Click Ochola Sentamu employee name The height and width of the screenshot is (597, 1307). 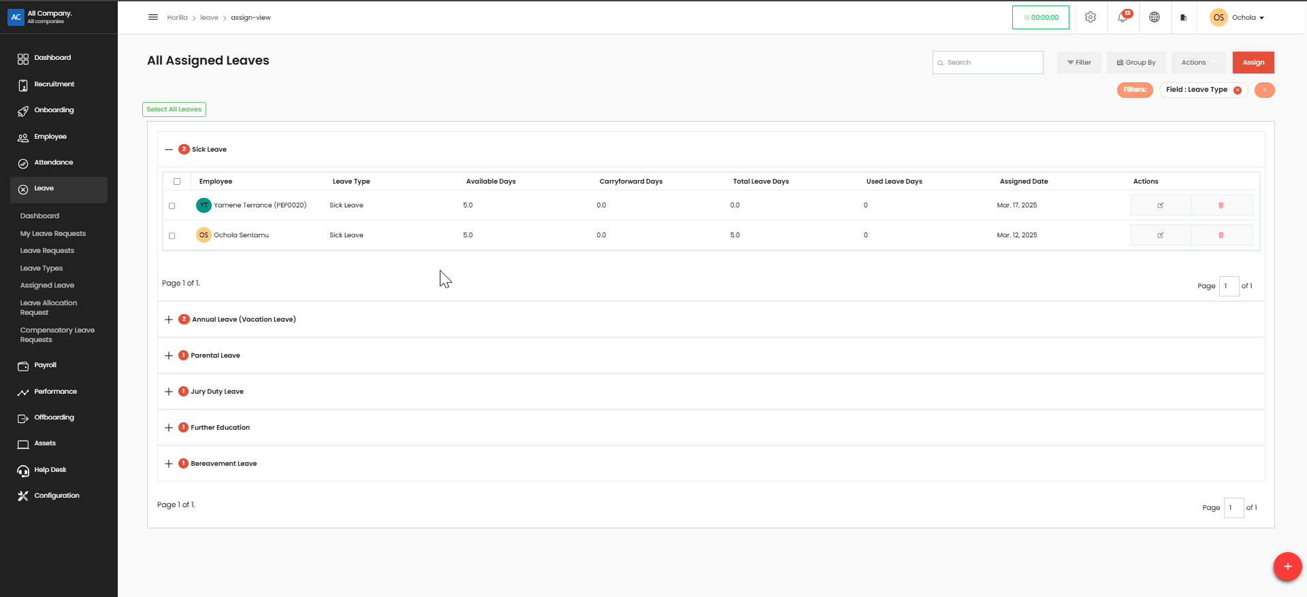(241, 235)
